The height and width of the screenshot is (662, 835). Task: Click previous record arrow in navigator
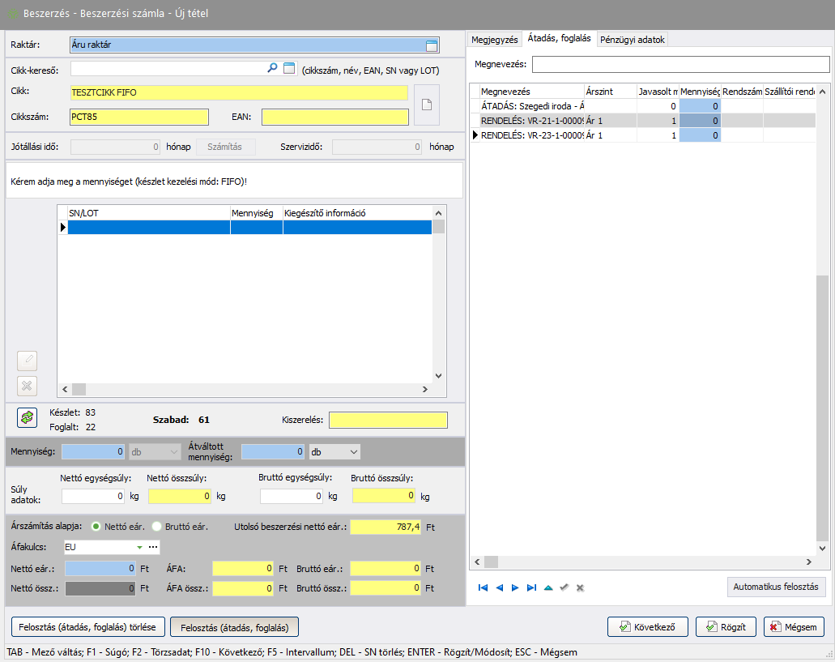pos(499,587)
